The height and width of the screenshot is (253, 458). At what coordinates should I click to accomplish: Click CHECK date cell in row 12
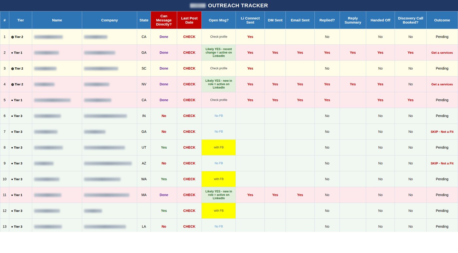189,211
